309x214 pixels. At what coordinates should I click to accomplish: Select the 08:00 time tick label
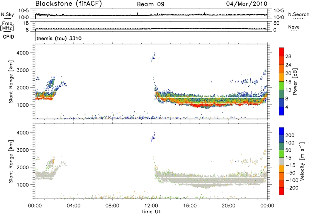[112, 206]
